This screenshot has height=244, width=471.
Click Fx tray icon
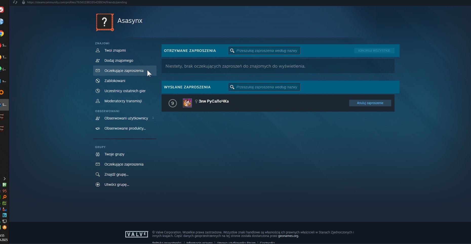[5, 215]
